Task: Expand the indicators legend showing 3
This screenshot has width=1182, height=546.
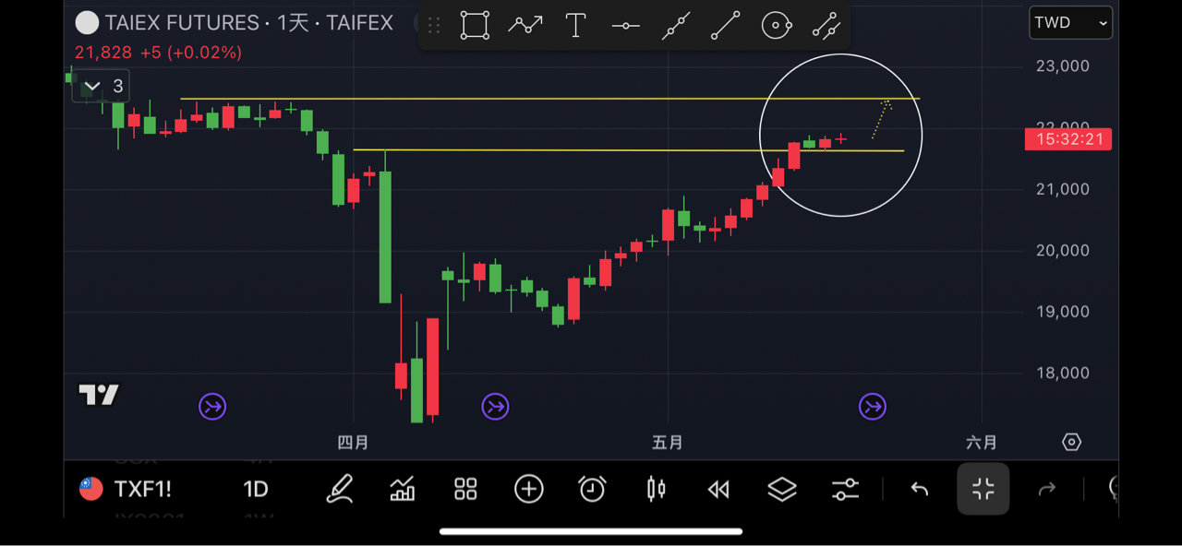Action: point(103,87)
